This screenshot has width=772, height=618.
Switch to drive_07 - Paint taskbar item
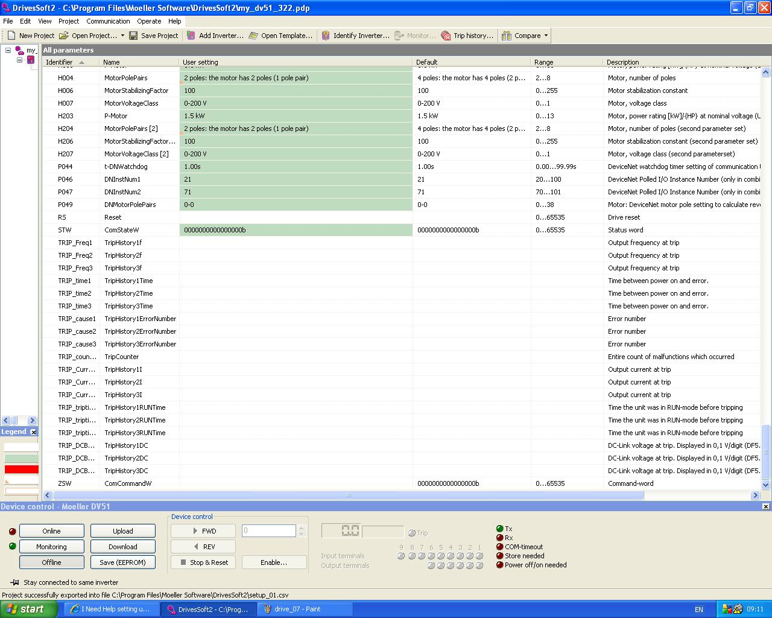coord(305,610)
